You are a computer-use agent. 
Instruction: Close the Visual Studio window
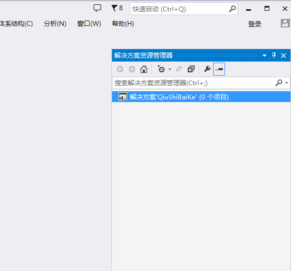(285, 9)
